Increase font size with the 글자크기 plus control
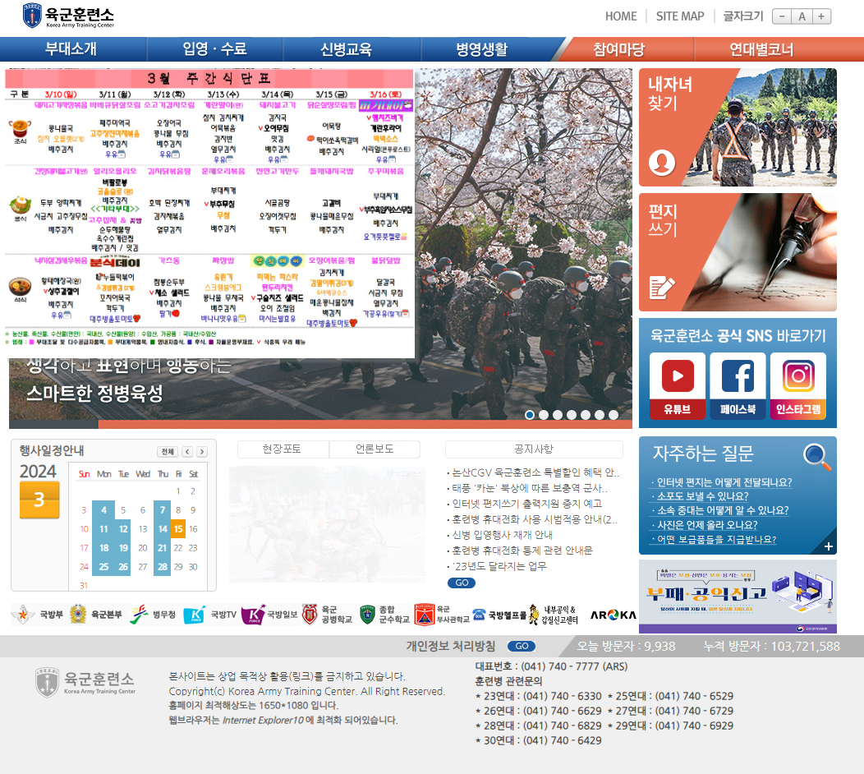The width and height of the screenshot is (864, 774). [x=823, y=16]
